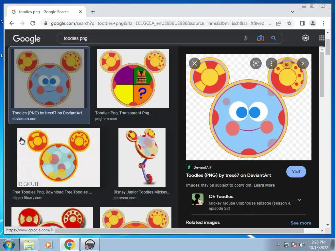Click the Google logo
The height and width of the screenshot is (251, 335).
coord(27,39)
